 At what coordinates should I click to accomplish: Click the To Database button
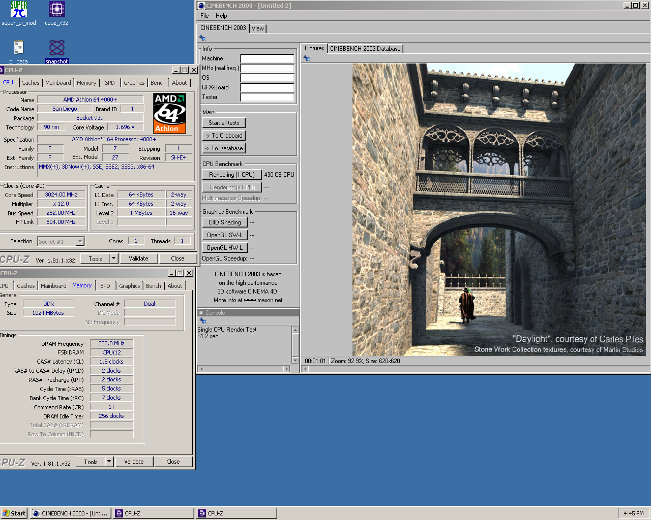coord(224,148)
